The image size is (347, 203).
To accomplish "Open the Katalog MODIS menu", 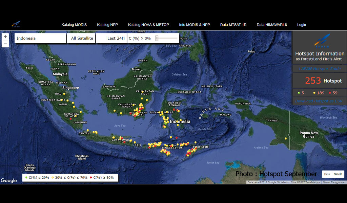I will coord(74,25).
